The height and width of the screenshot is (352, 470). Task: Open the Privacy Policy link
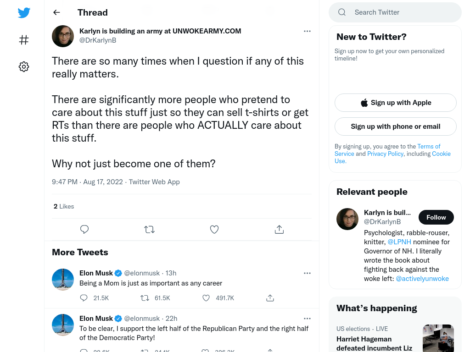pyautogui.click(x=385, y=154)
